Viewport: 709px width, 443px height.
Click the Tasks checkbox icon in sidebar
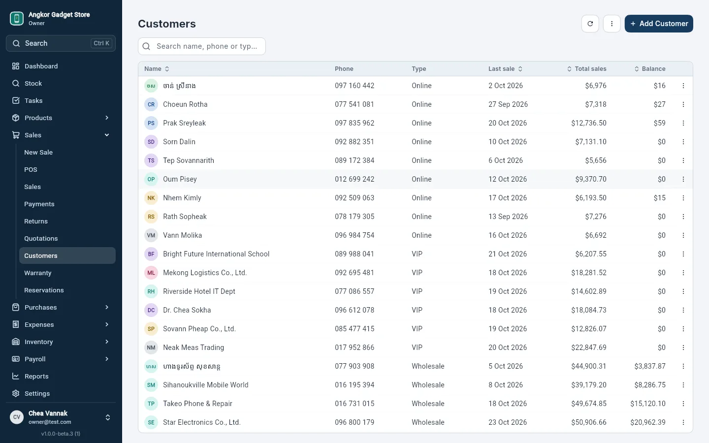coord(16,100)
